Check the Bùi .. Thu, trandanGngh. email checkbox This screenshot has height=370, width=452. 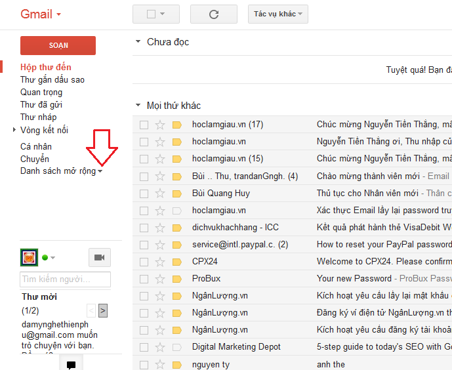(144, 176)
